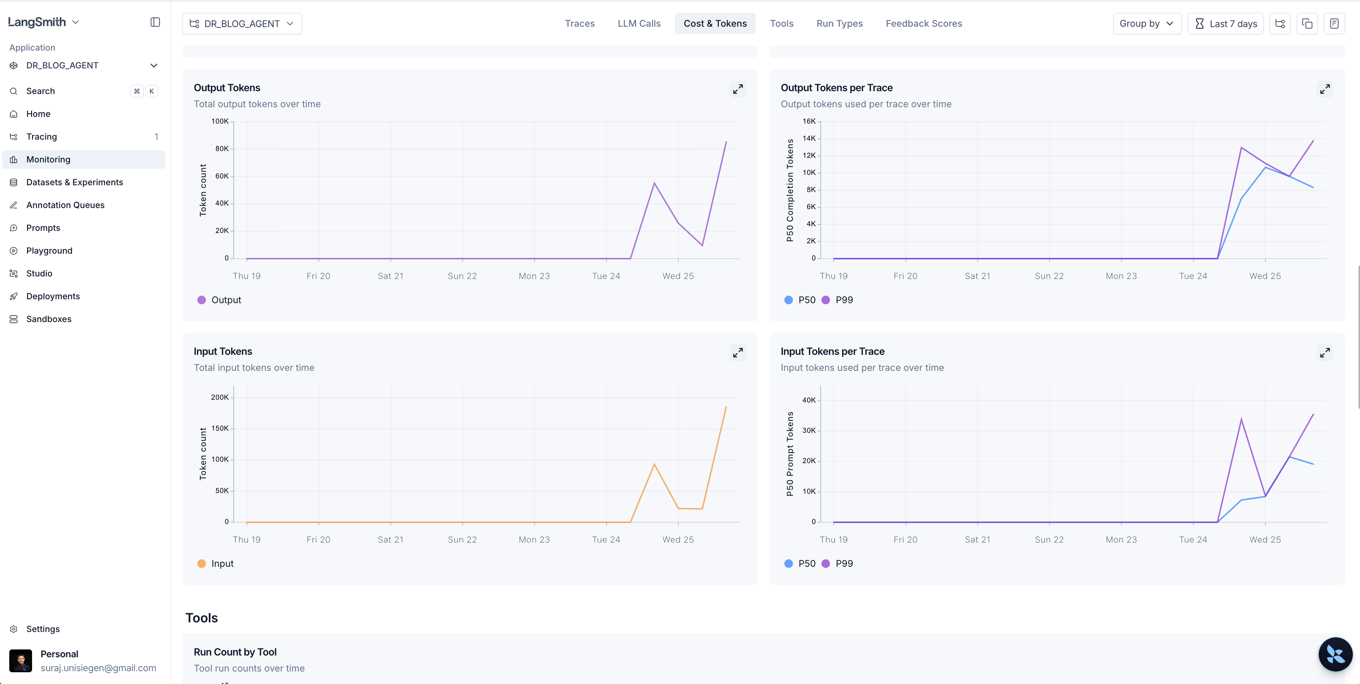The image size is (1360, 684).
Task: Switch to the Feedback Scores tab
Action: pos(923,24)
